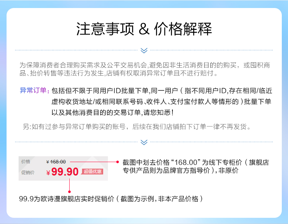The image size is (288, 224).
Task: Click the 促销价 label in price box
Action: click(28, 172)
